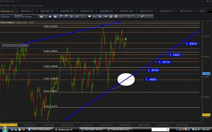Expand the line tool dropdown arrow
This screenshot has width=212, height=132.
pyautogui.click(x=125, y=17)
